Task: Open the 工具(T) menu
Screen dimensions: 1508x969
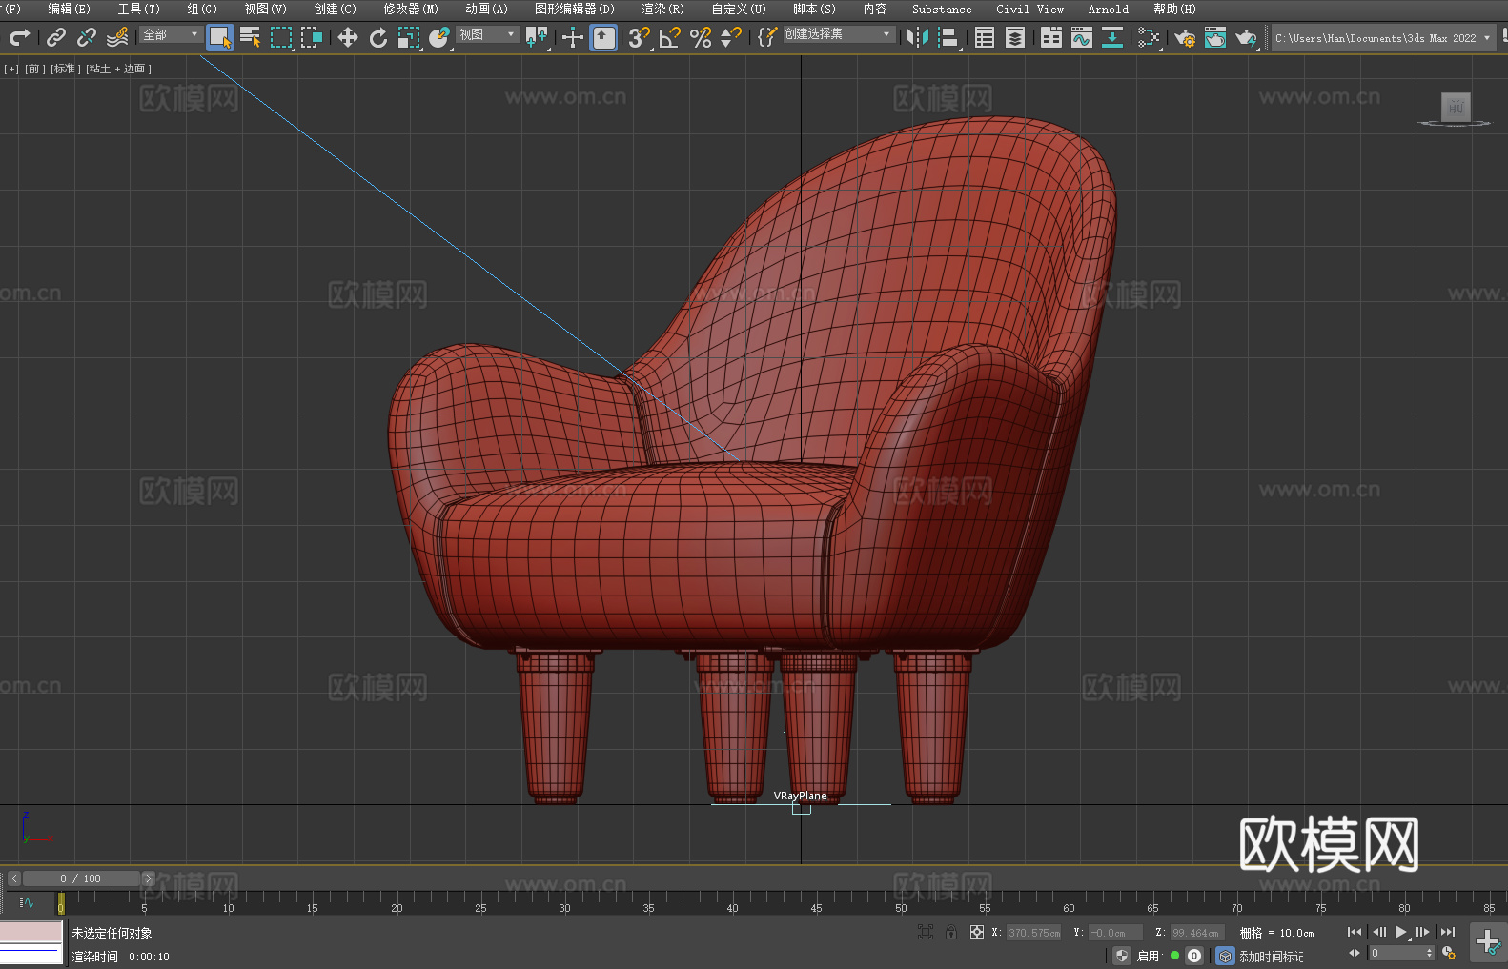Action: coord(138,9)
